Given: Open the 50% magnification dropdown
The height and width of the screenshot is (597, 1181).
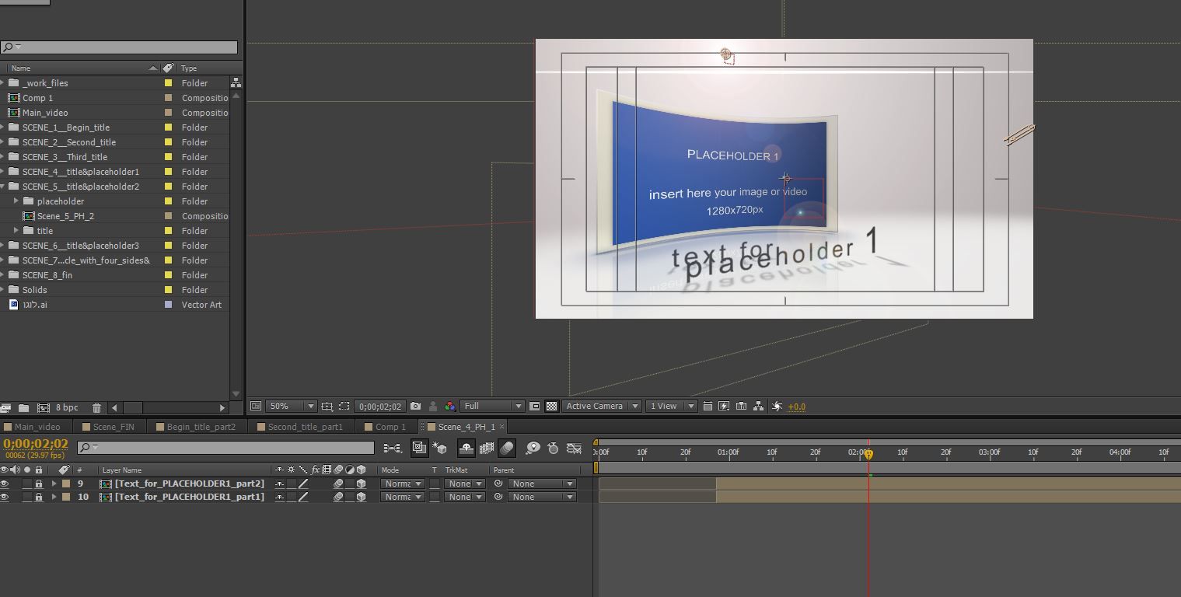Looking at the screenshot, I should [291, 407].
